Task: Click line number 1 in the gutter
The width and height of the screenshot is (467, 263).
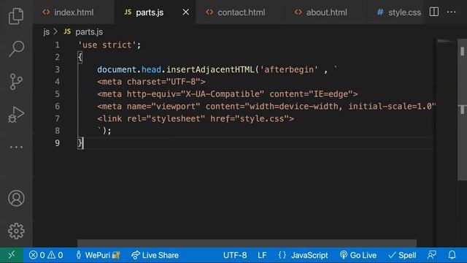Action: [57, 45]
